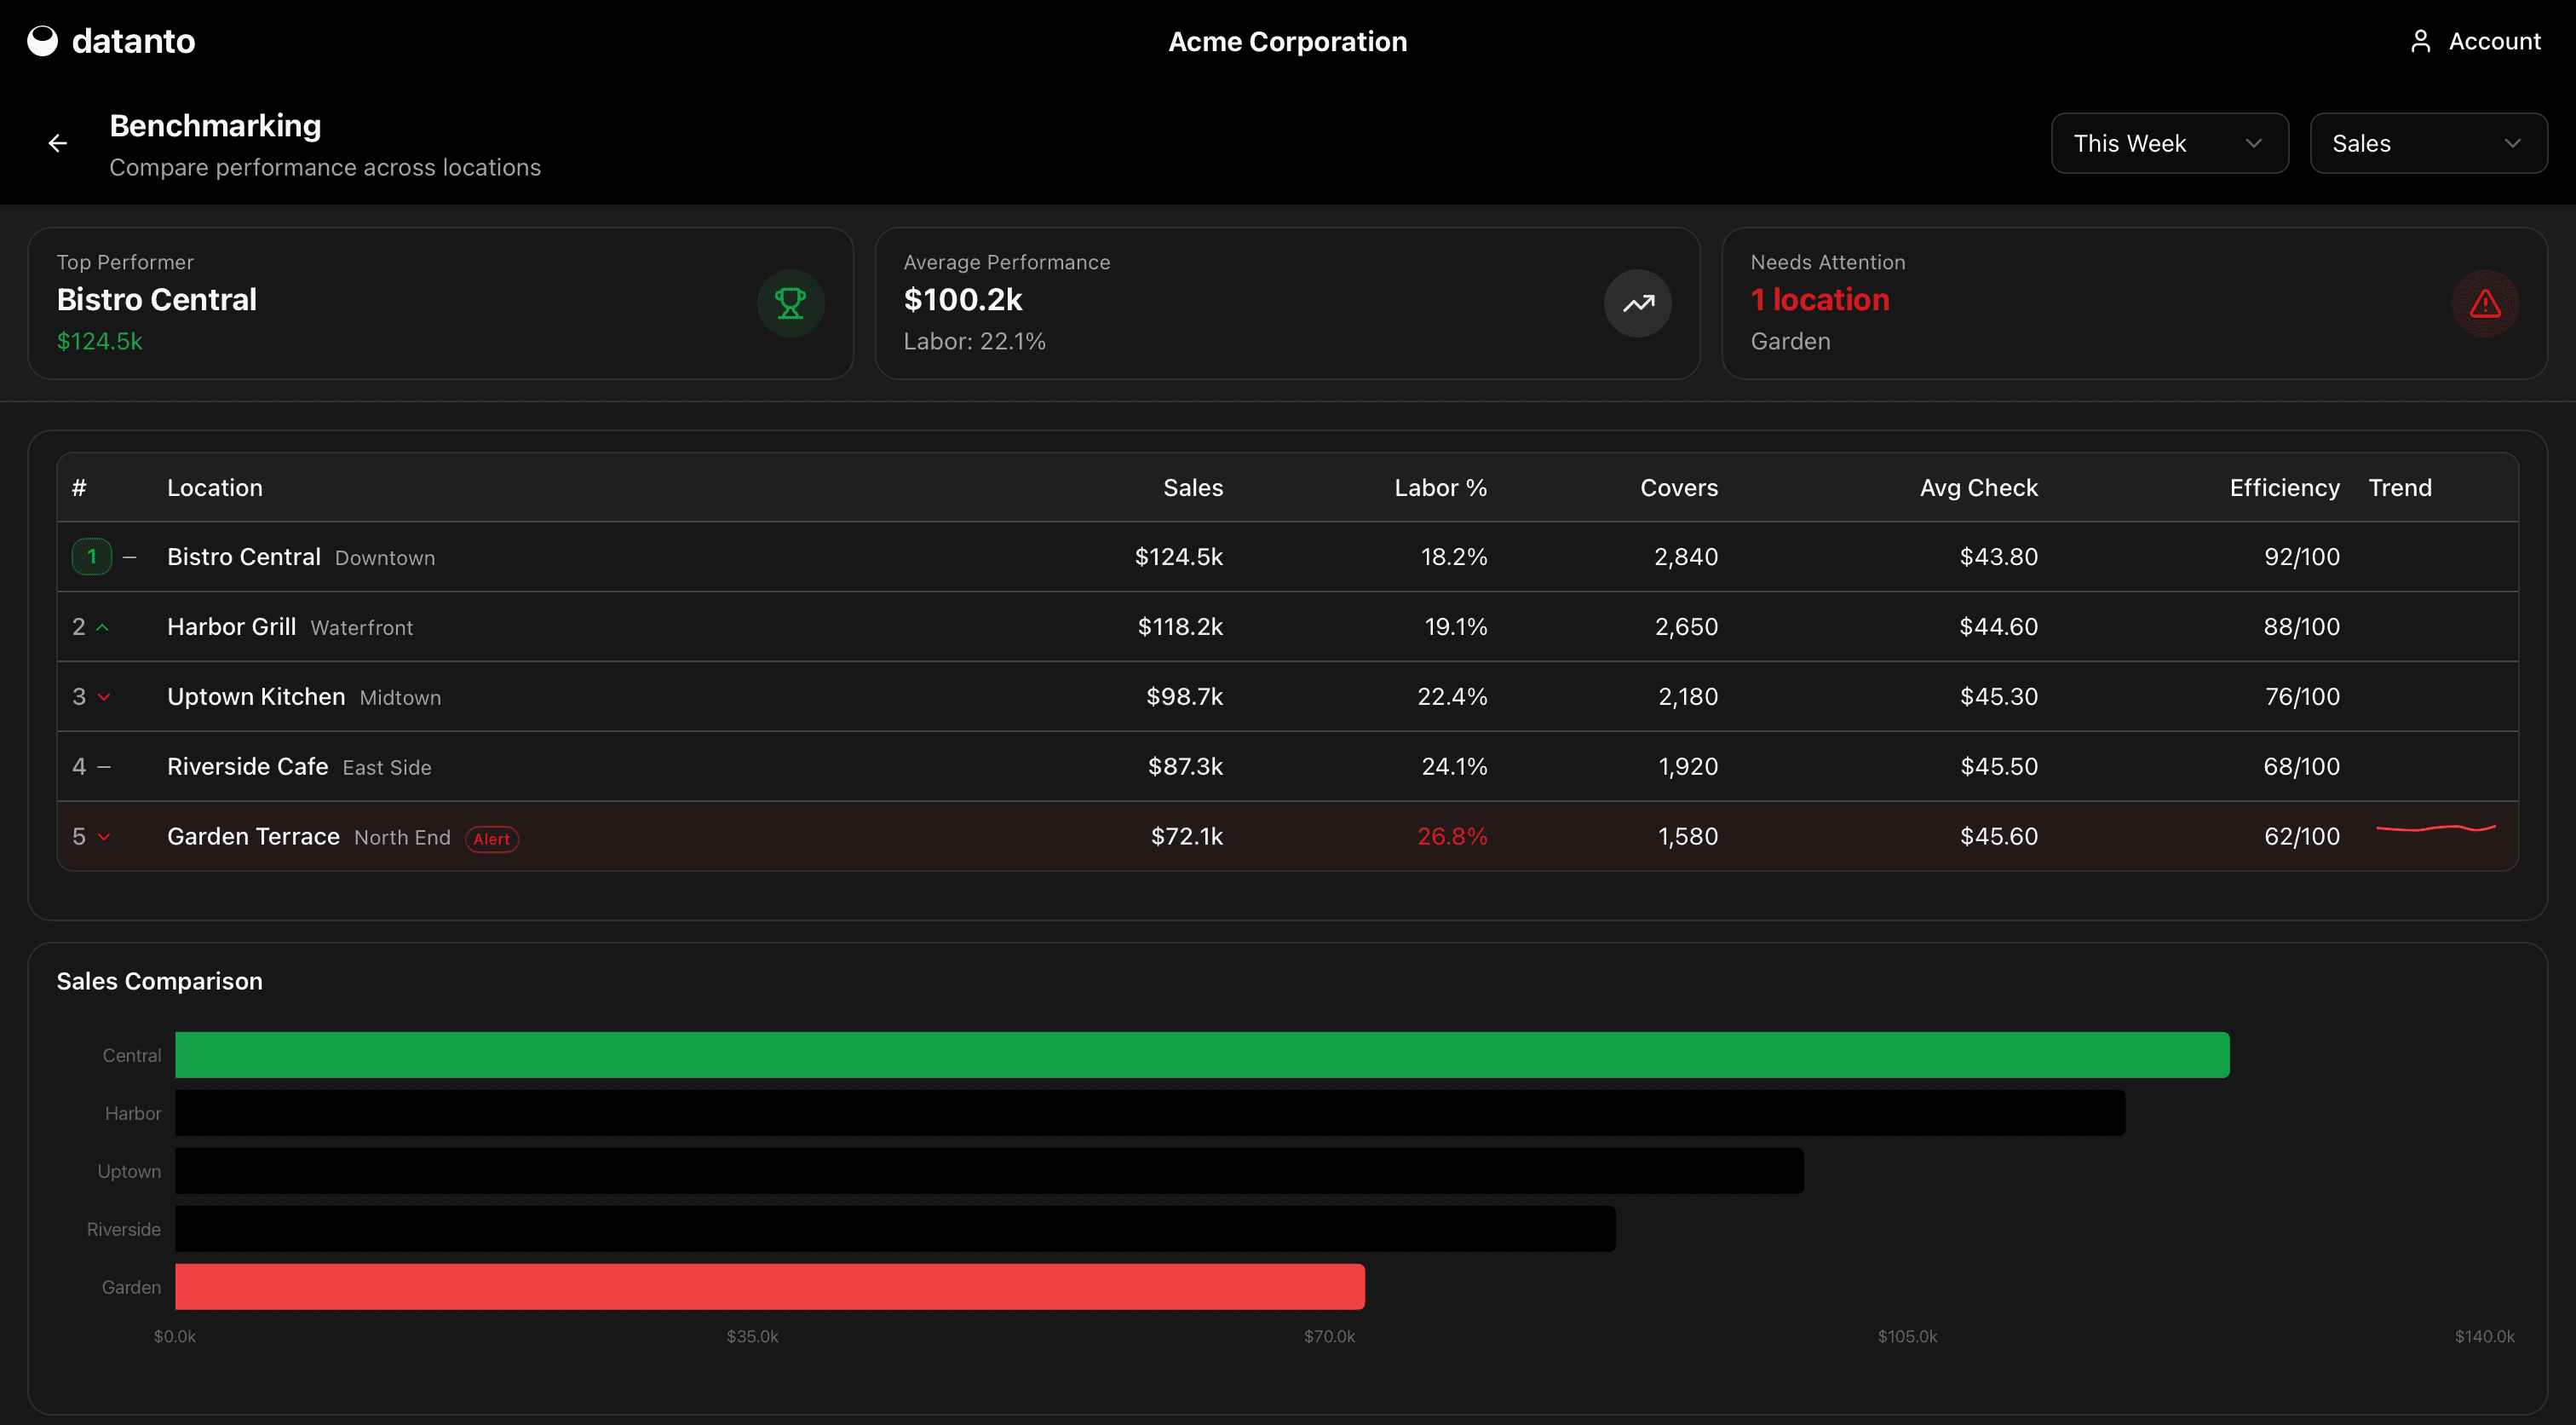Click the Account user icon
Screen dimensions: 2576x1425
[x=2420, y=41]
